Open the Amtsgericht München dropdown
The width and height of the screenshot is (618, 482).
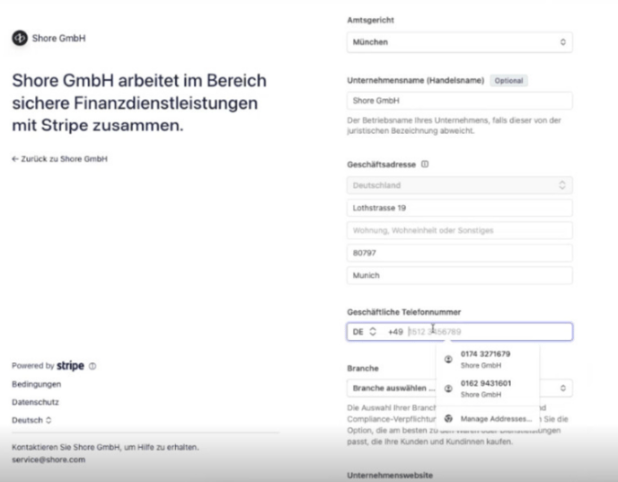(459, 41)
